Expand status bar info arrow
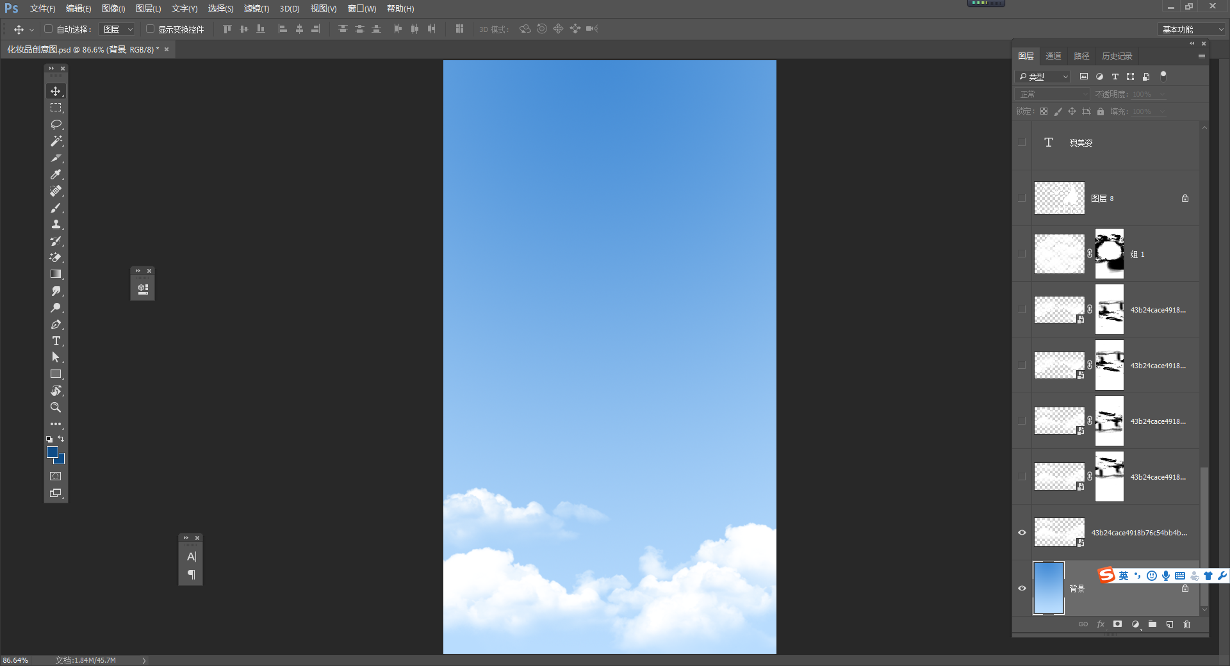 [144, 660]
